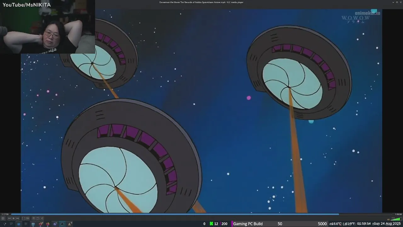Click the total duration 1:30:30
403x227 pixels.
pos(398,214)
